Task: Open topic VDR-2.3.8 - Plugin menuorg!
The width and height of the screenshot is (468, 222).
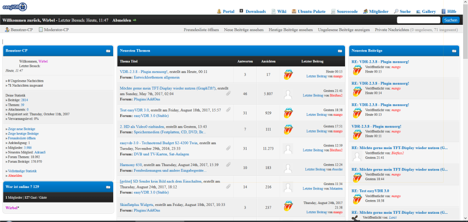Action: pos(143,72)
